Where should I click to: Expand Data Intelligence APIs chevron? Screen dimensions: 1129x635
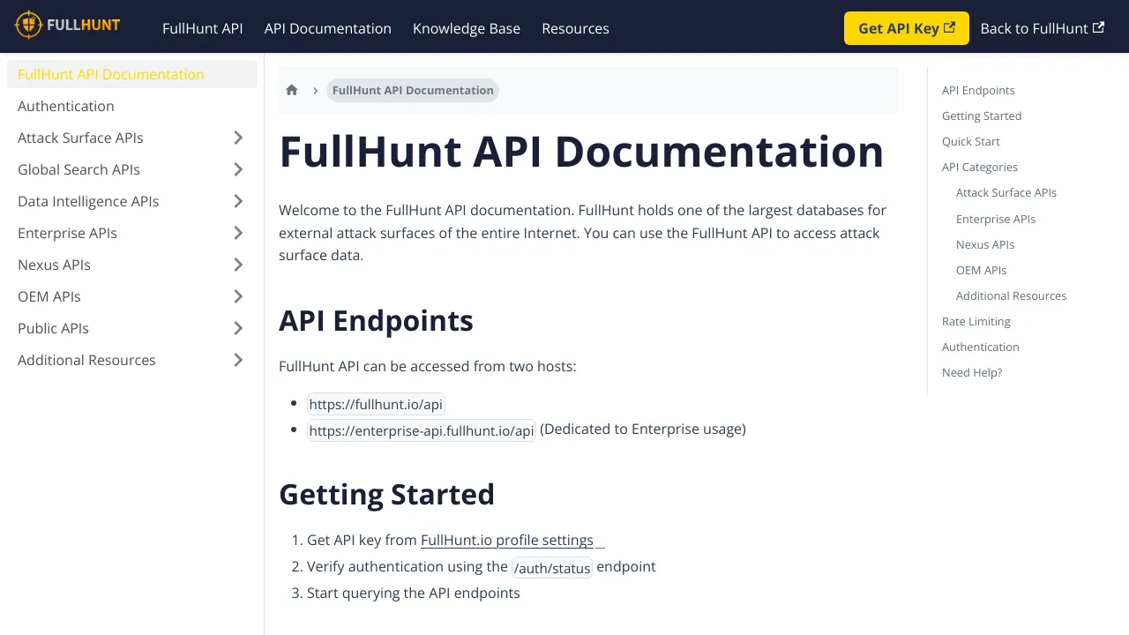pos(238,201)
